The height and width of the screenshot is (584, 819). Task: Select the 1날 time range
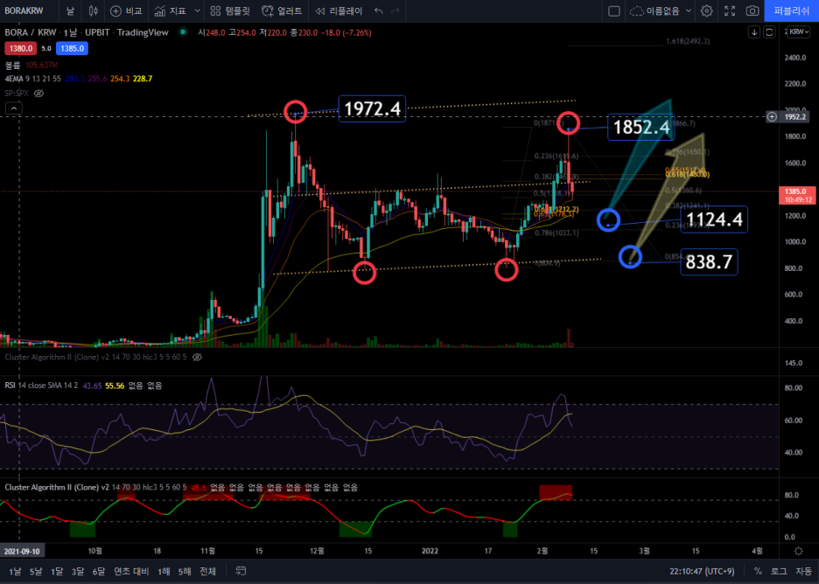click(15, 572)
